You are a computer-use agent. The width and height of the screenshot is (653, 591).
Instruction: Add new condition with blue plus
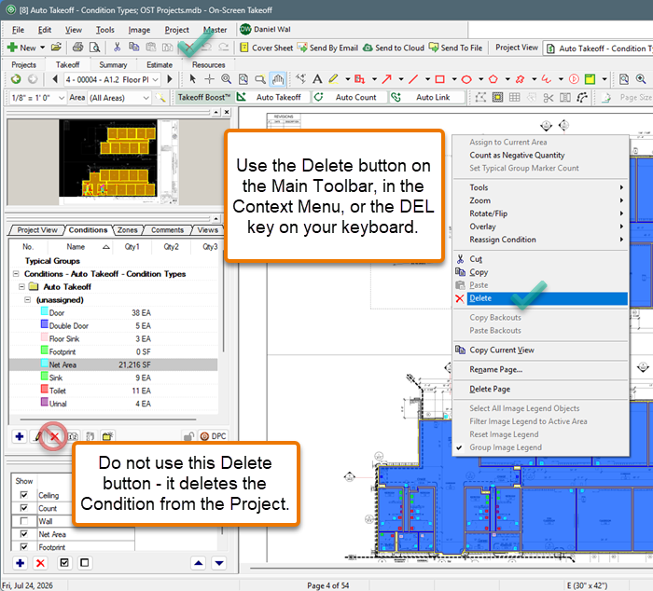(20, 436)
